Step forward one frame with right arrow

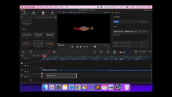point(87,47)
